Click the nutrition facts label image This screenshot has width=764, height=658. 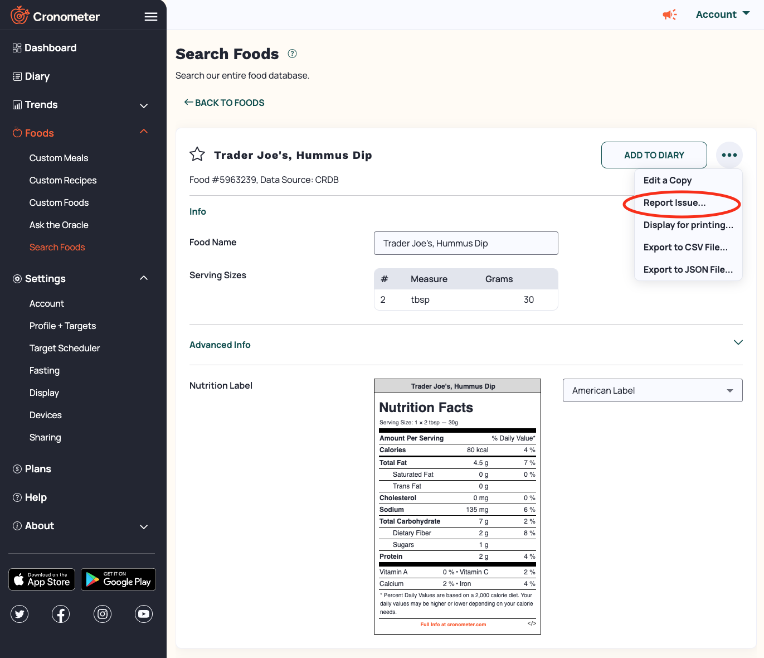(458, 506)
